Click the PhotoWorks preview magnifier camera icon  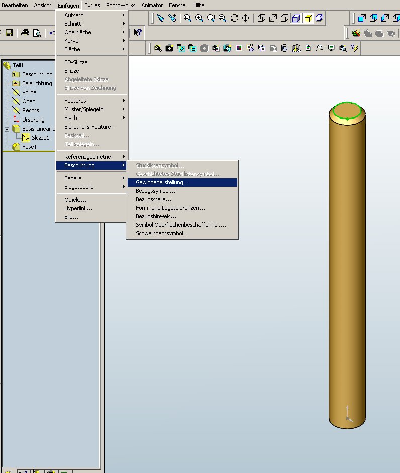click(x=343, y=48)
